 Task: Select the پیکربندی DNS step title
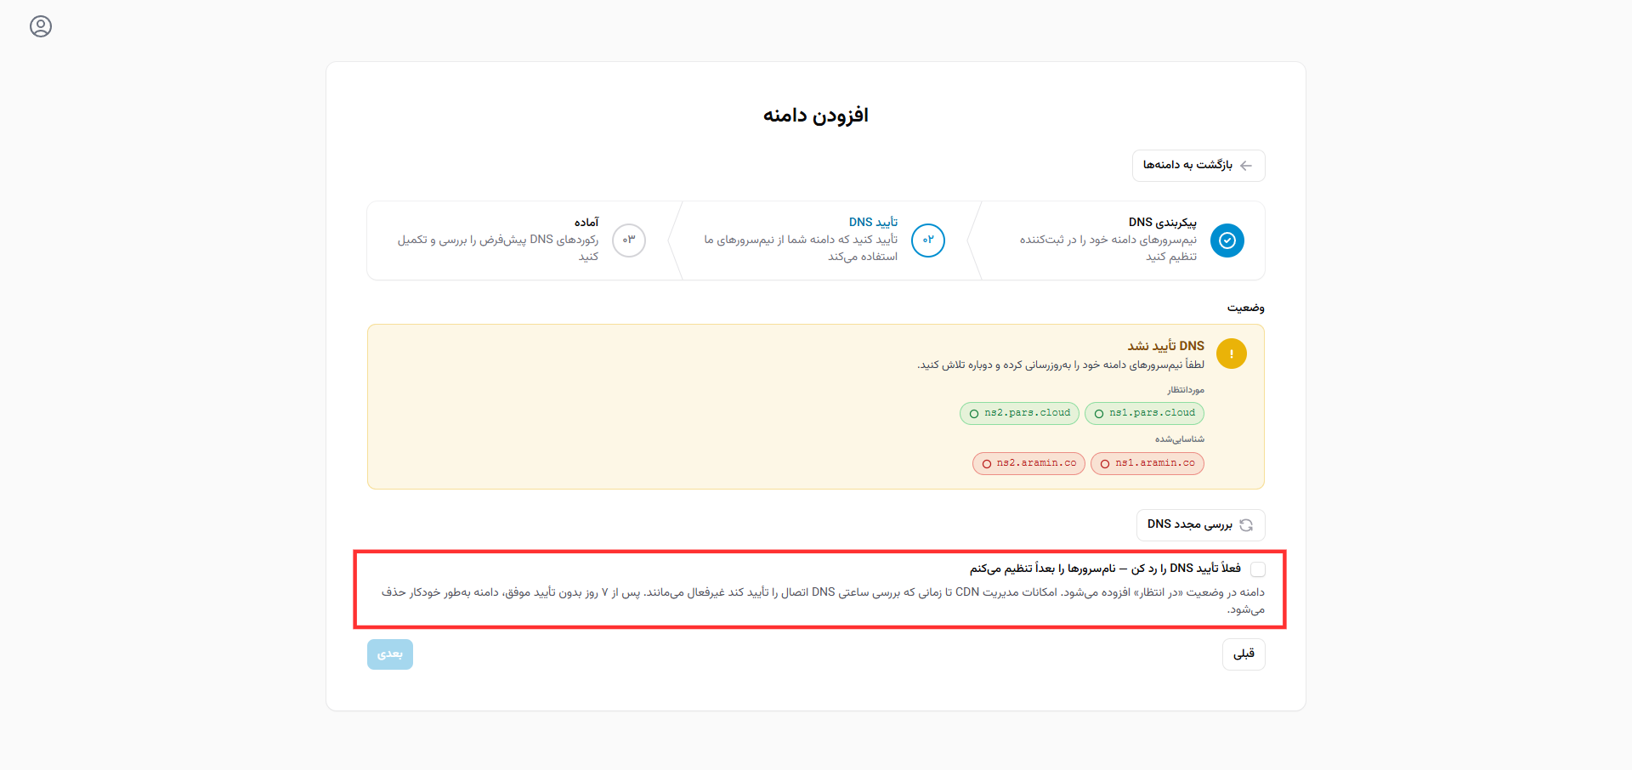pos(1162,222)
